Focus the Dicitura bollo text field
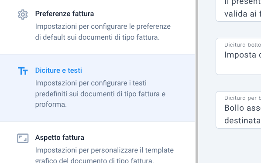This screenshot has width=261, height=163. (x=238, y=57)
